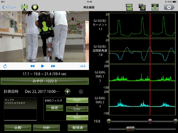
Task: Toggle the Low EMG filter
Action: 77,109
